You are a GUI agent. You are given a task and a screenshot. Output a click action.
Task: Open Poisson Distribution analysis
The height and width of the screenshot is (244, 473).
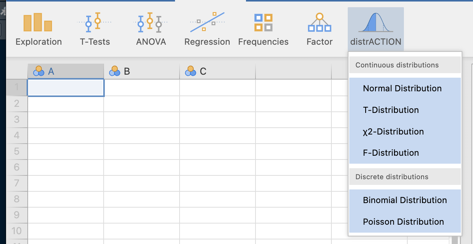403,222
